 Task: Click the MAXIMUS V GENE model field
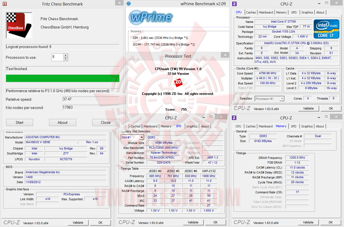pyautogui.click(x=50, y=142)
